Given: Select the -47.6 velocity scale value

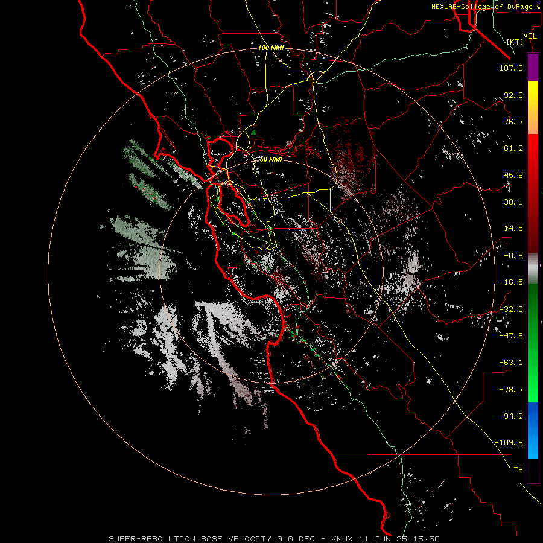Looking at the screenshot, I should (x=511, y=336).
